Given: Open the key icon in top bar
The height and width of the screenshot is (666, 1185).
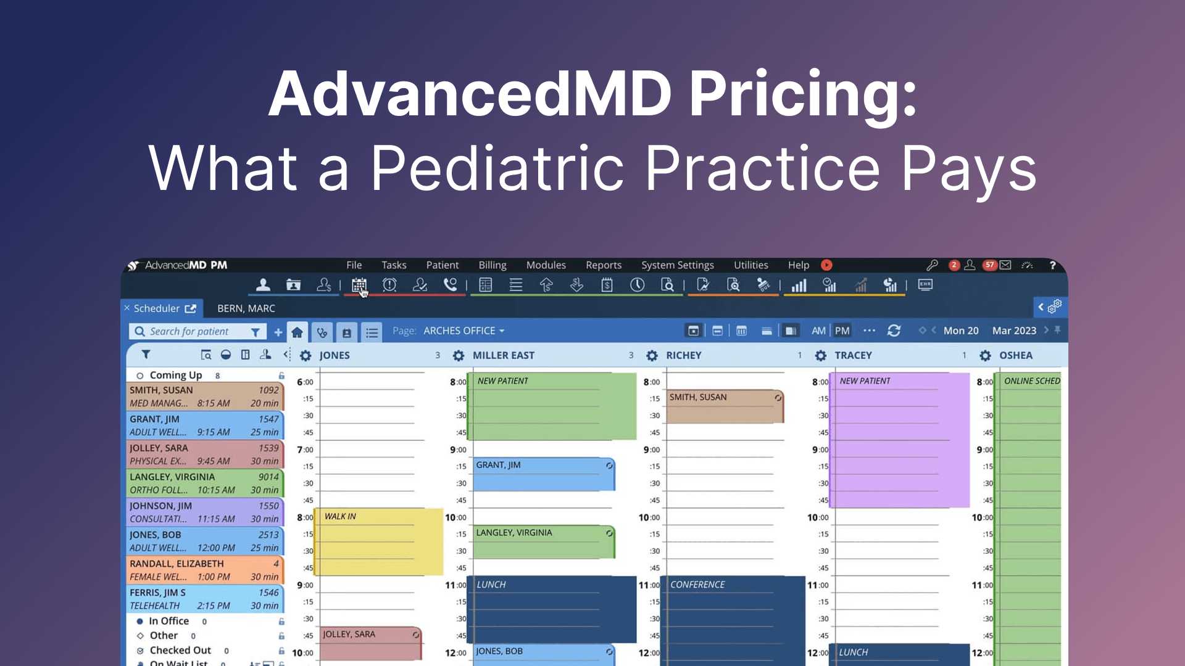Looking at the screenshot, I should pos(932,265).
